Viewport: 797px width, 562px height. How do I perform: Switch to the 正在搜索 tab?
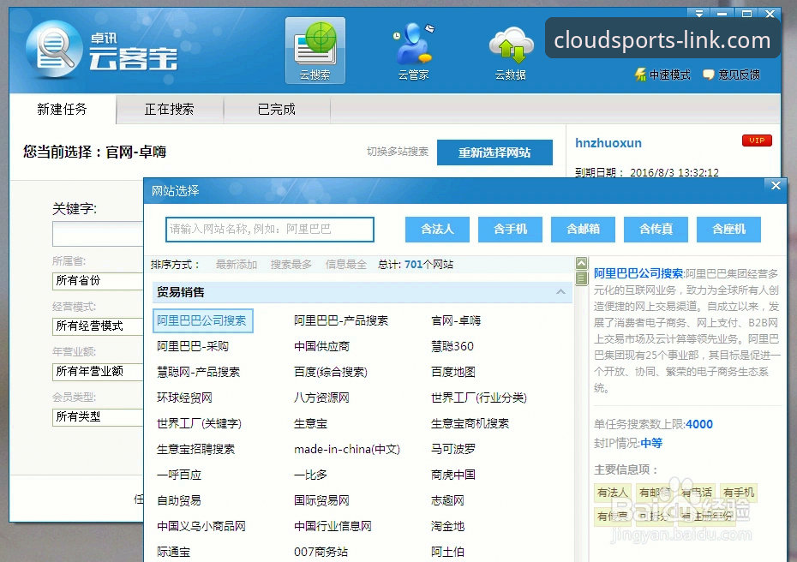click(169, 110)
